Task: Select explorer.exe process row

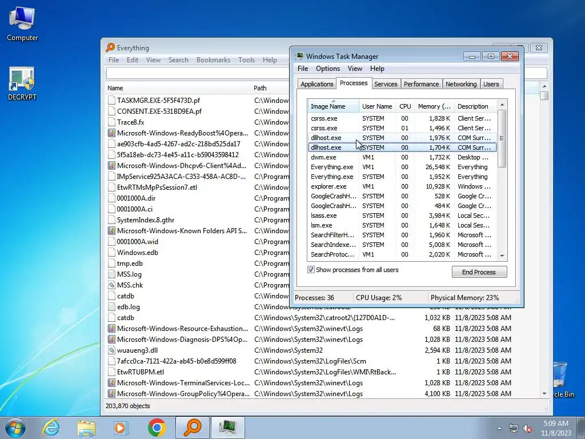Action: pos(402,186)
